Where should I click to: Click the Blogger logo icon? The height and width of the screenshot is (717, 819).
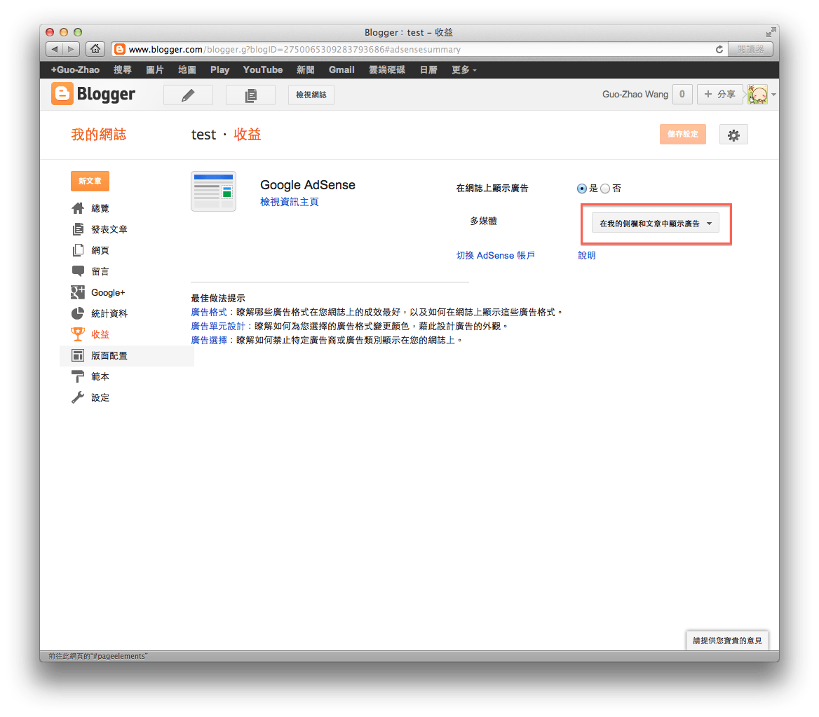coord(63,93)
